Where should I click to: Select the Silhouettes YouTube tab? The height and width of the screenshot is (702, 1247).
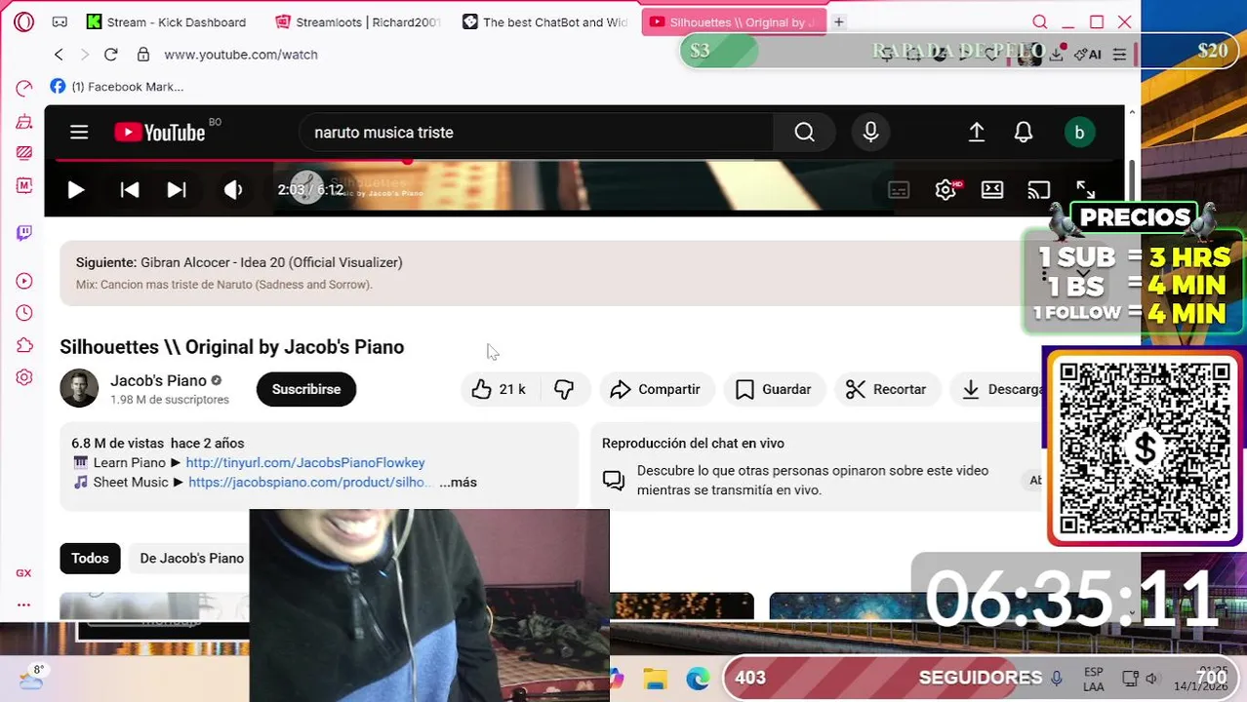pyautogui.click(x=733, y=21)
